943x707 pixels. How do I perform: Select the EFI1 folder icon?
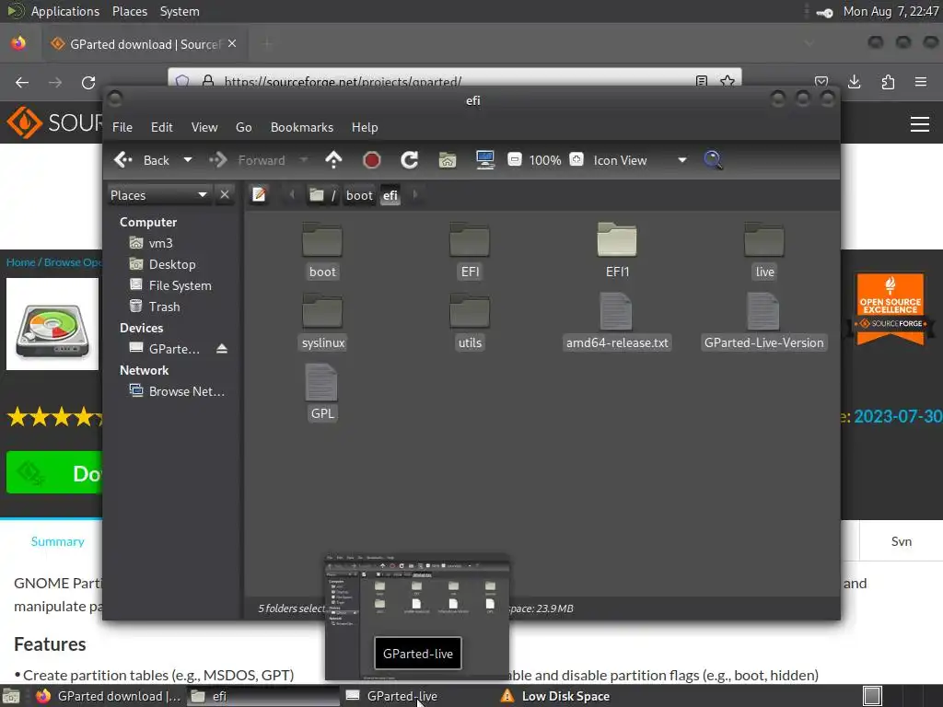coord(617,240)
